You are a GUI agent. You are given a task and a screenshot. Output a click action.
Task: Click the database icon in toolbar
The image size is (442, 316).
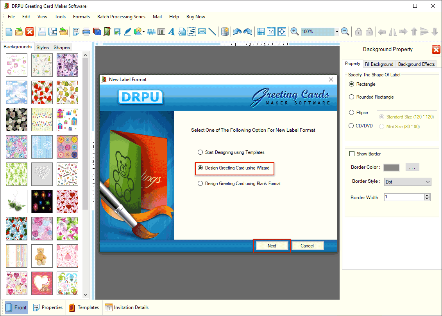point(225,32)
